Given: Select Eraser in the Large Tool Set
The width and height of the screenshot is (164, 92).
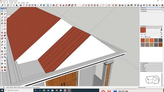Looking at the screenshot, I should 5,14.
